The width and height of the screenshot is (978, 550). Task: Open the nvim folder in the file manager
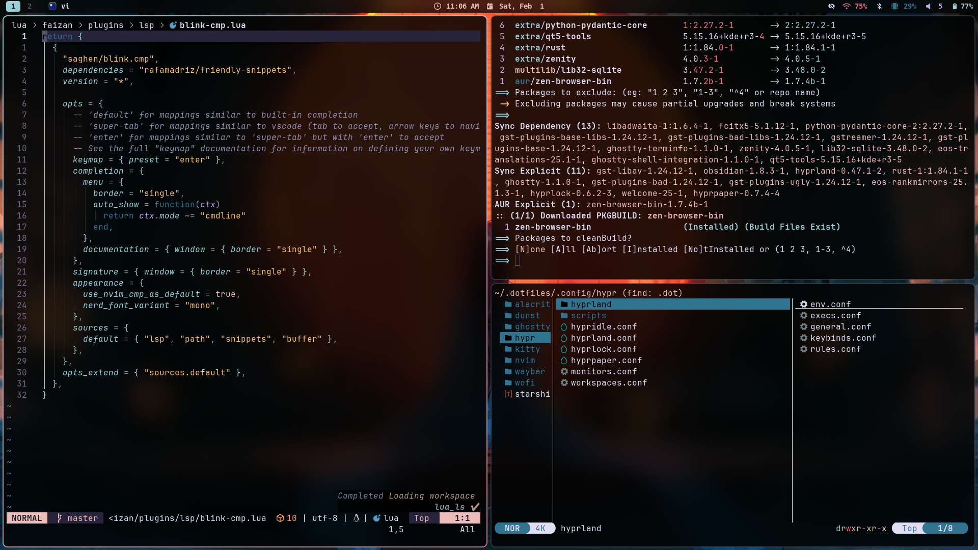point(525,360)
